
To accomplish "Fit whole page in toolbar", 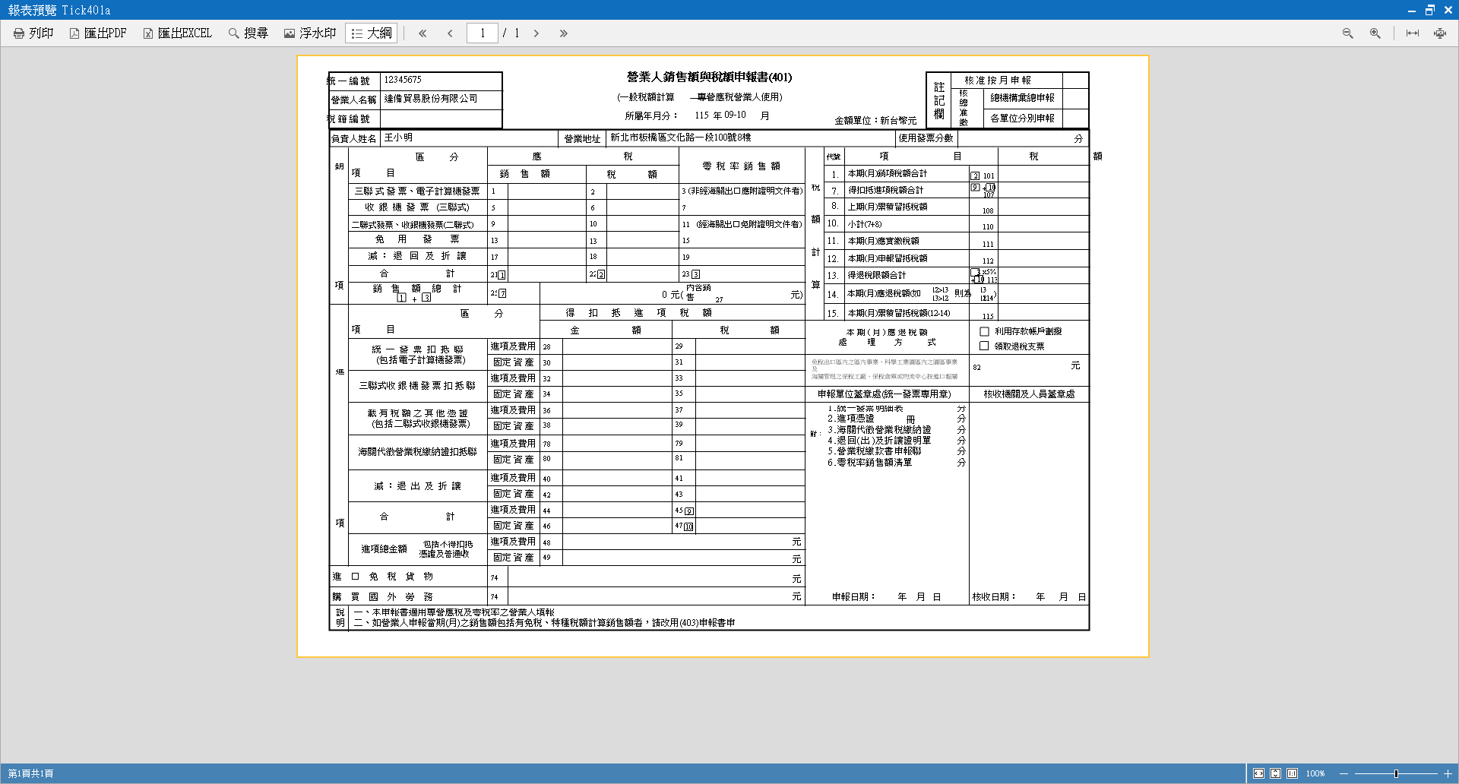I will coord(1440,33).
